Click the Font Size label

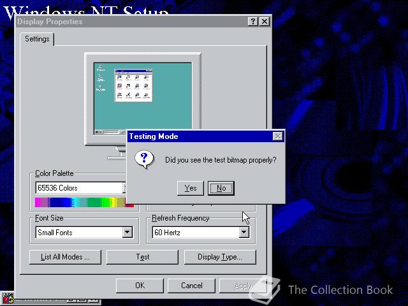[49, 218]
